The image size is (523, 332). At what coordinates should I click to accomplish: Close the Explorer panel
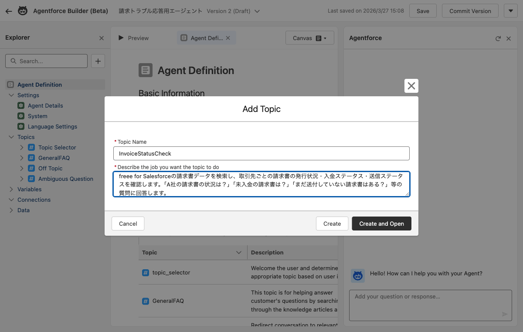click(x=102, y=38)
